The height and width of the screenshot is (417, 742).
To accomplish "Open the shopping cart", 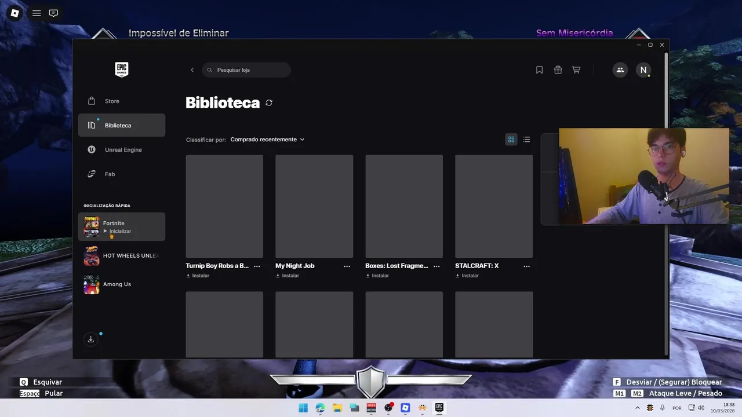I will tap(576, 70).
